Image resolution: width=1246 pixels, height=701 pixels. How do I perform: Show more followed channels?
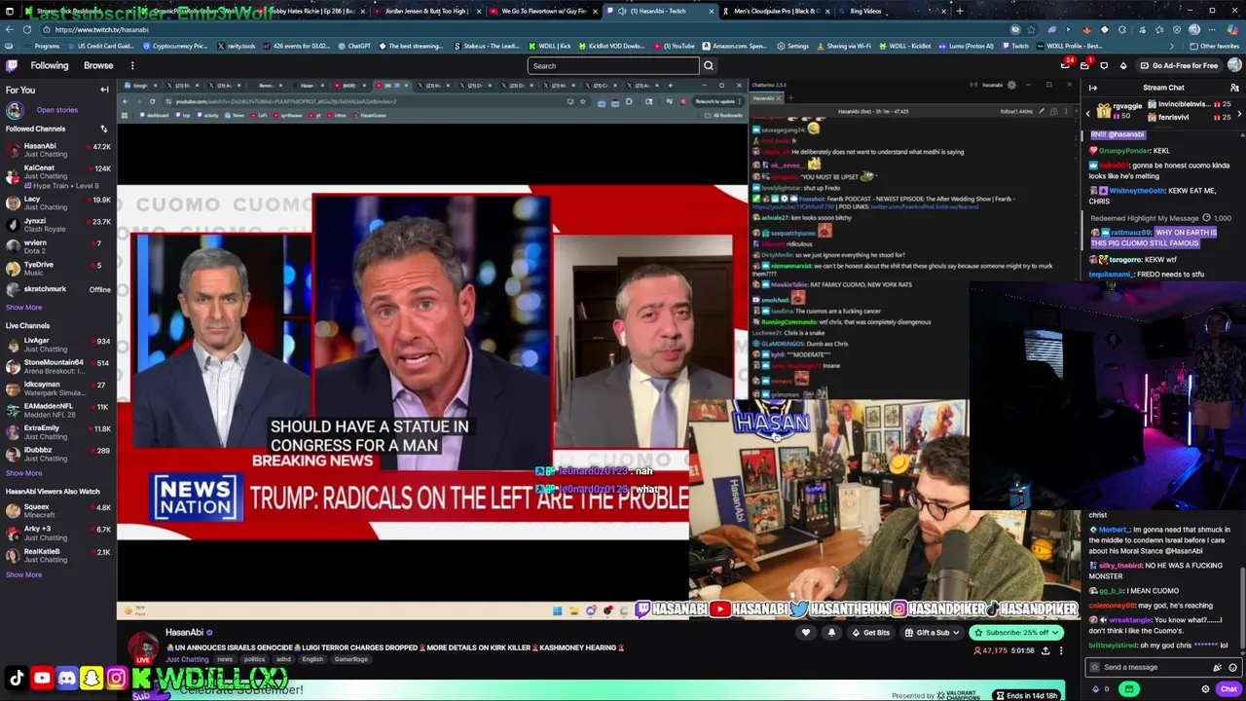[23, 307]
